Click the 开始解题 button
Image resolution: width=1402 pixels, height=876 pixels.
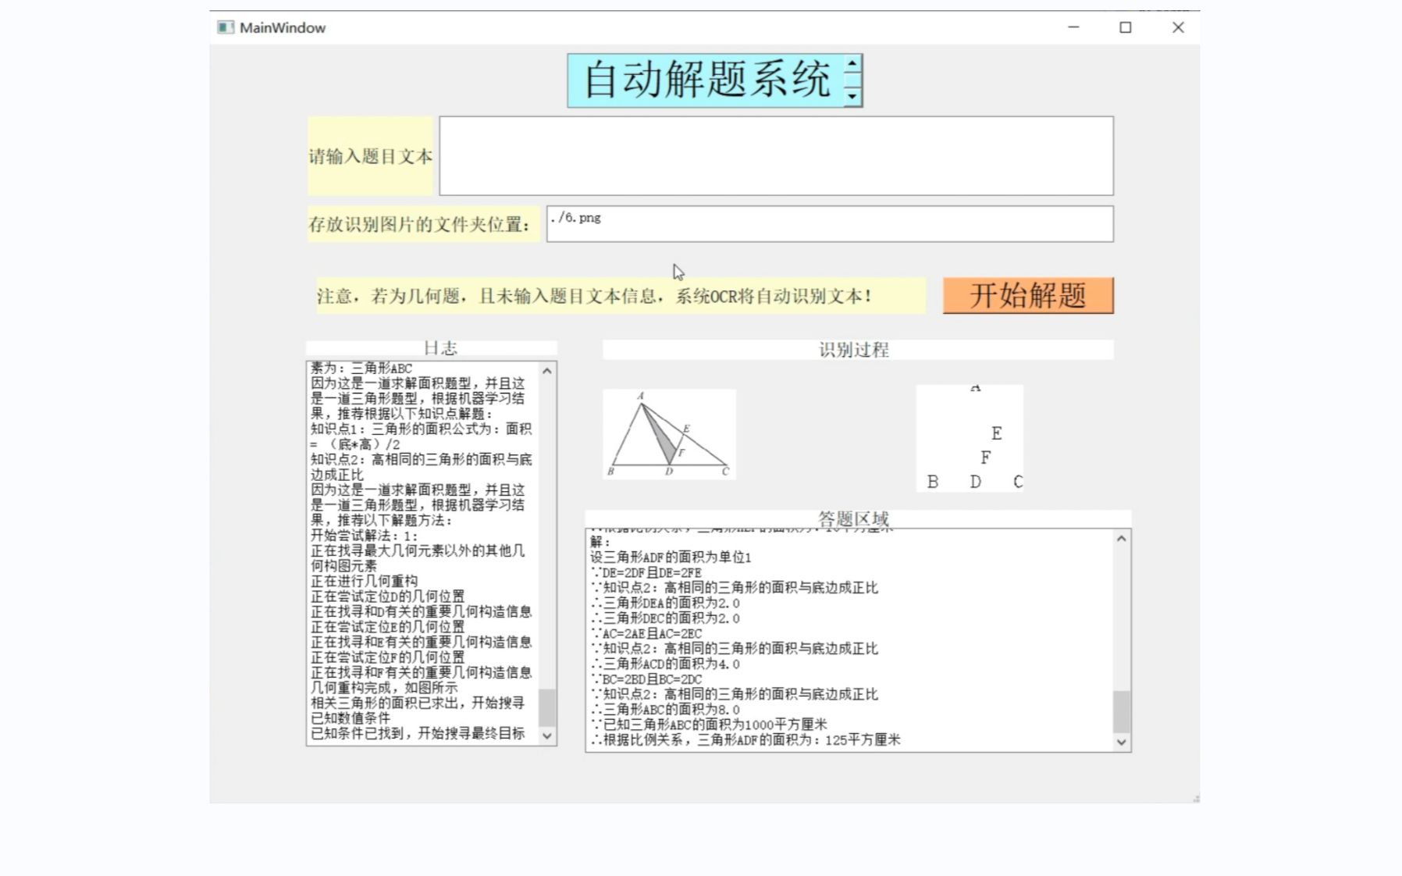(1028, 296)
